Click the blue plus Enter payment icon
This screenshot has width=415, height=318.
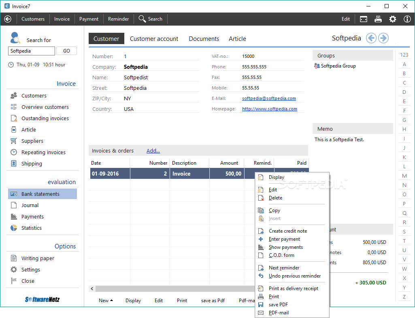coord(261,239)
